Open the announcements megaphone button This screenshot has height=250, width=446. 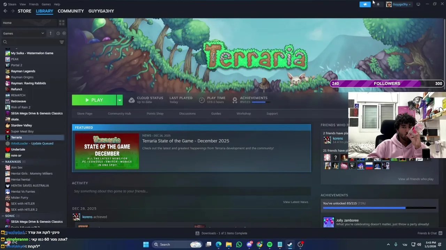pyautogui.click(x=365, y=4)
